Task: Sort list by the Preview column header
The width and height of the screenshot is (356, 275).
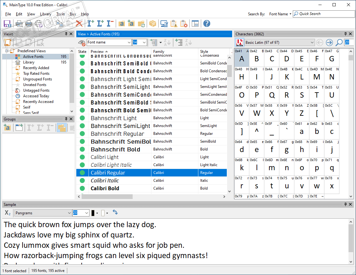Action: pos(120,52)
